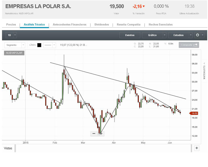Click the Nemotécnico: NUEVAPOLAR text
Image resolution: width=208 pixels, height=167 pixels.
click(x=19, y=14)
